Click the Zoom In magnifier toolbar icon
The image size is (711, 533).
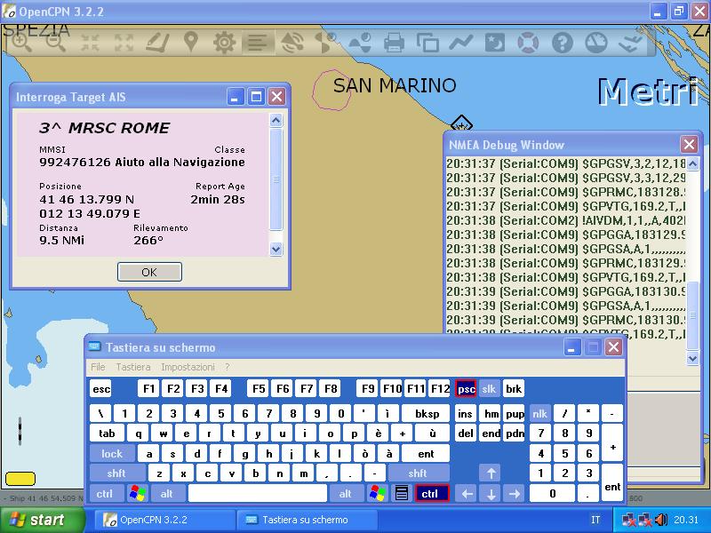(21, 43)
